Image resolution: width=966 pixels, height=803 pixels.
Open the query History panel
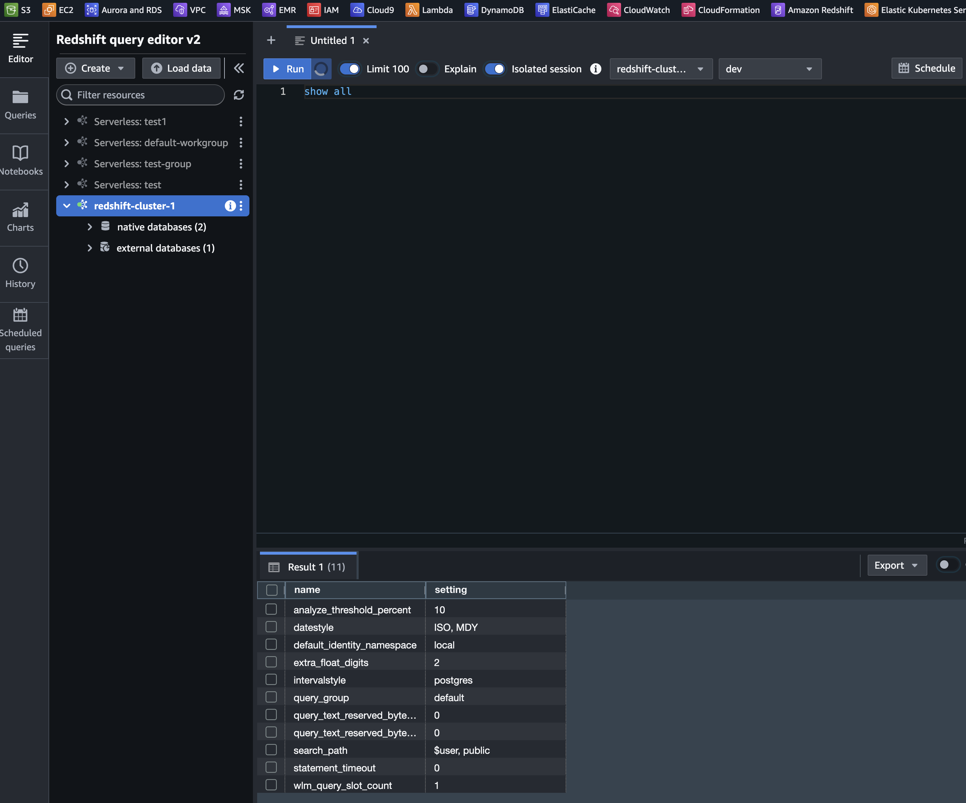tap(20, 273)
